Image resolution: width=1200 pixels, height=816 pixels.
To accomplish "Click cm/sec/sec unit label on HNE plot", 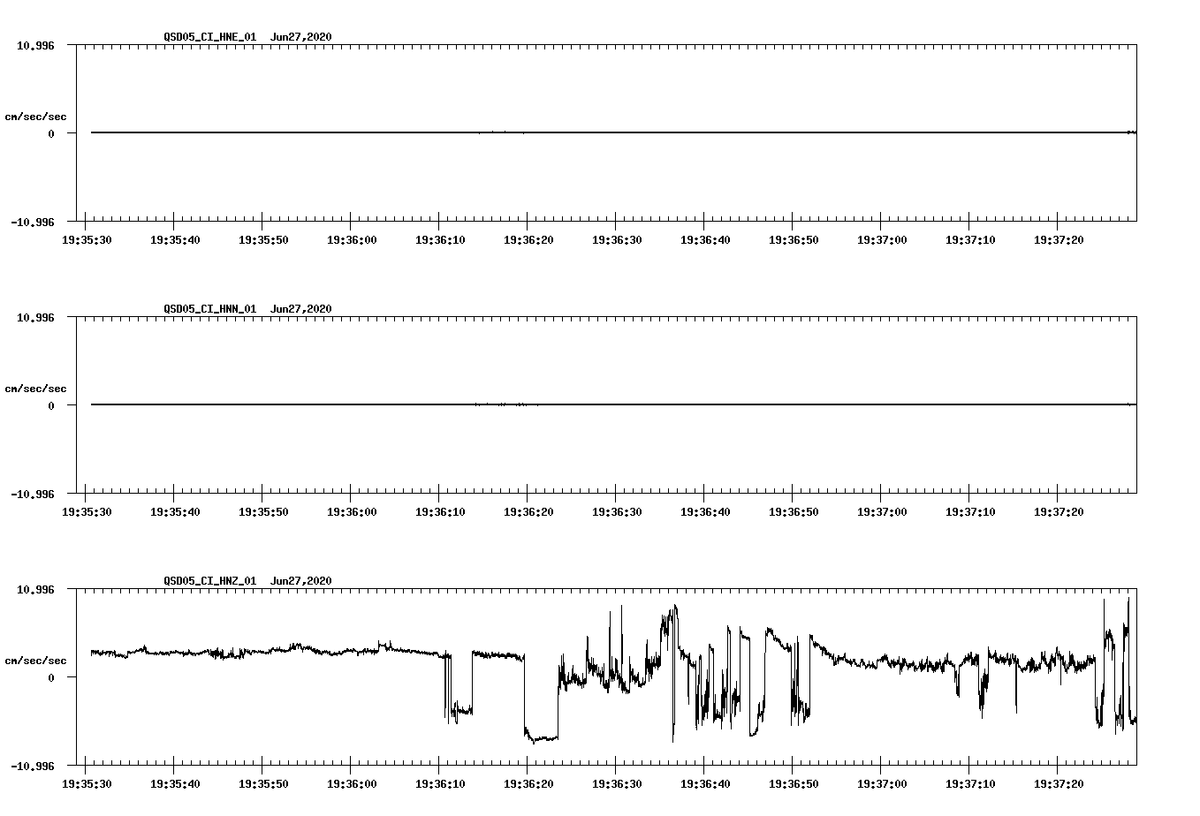I will click(x=35, y=117).
